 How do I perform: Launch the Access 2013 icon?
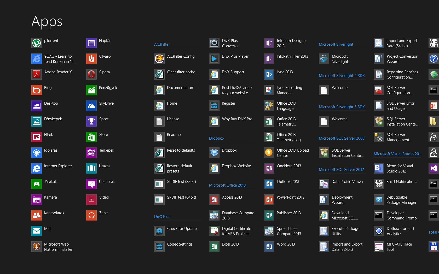click(214, 200)
